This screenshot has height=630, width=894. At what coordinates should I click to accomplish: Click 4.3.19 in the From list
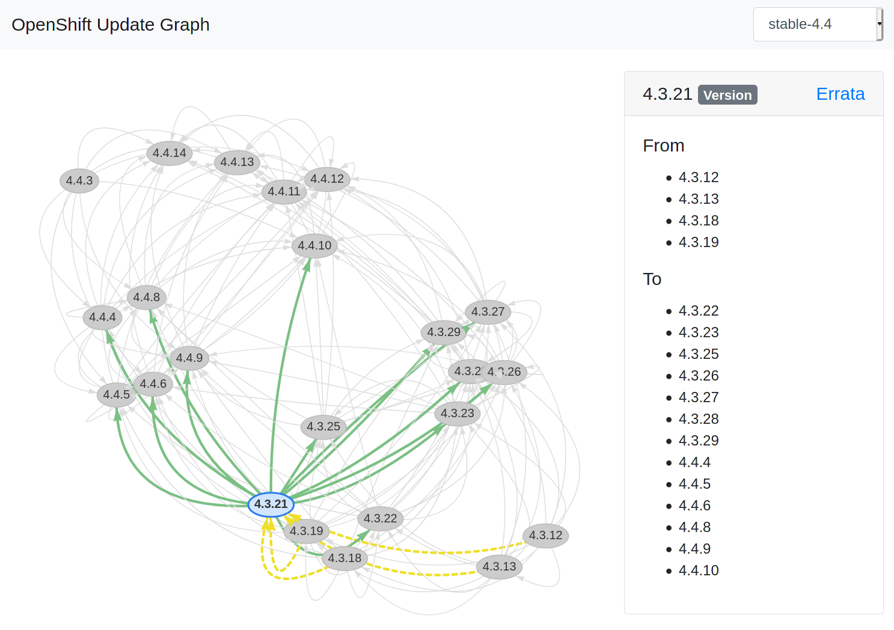[x=699, y=242]
